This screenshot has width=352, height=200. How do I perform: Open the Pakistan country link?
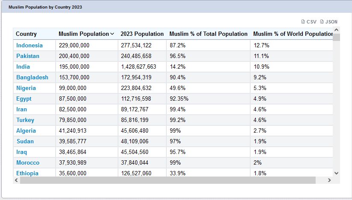[x=28, y=56]
